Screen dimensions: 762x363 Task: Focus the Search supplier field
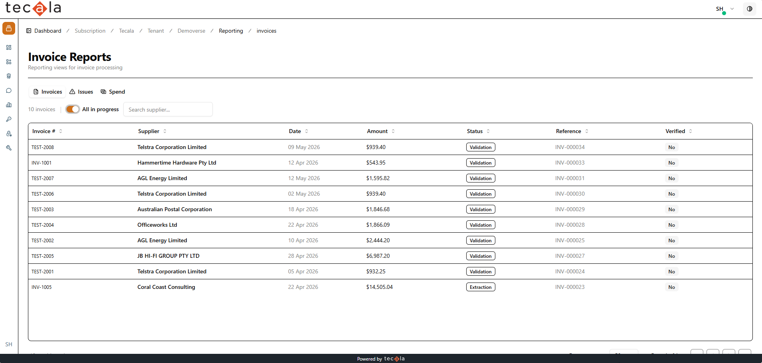[168, 109]
